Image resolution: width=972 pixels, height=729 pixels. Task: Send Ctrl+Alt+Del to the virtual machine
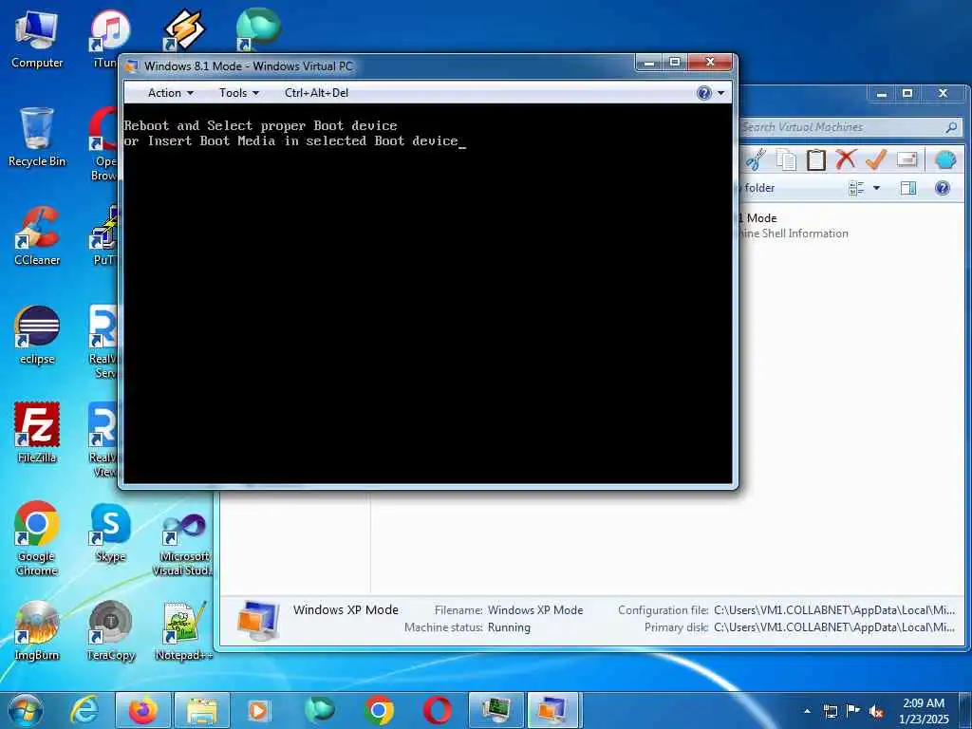(316, 93)
